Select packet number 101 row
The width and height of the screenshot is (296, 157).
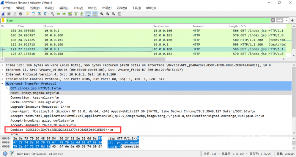[x=143, y=31]
